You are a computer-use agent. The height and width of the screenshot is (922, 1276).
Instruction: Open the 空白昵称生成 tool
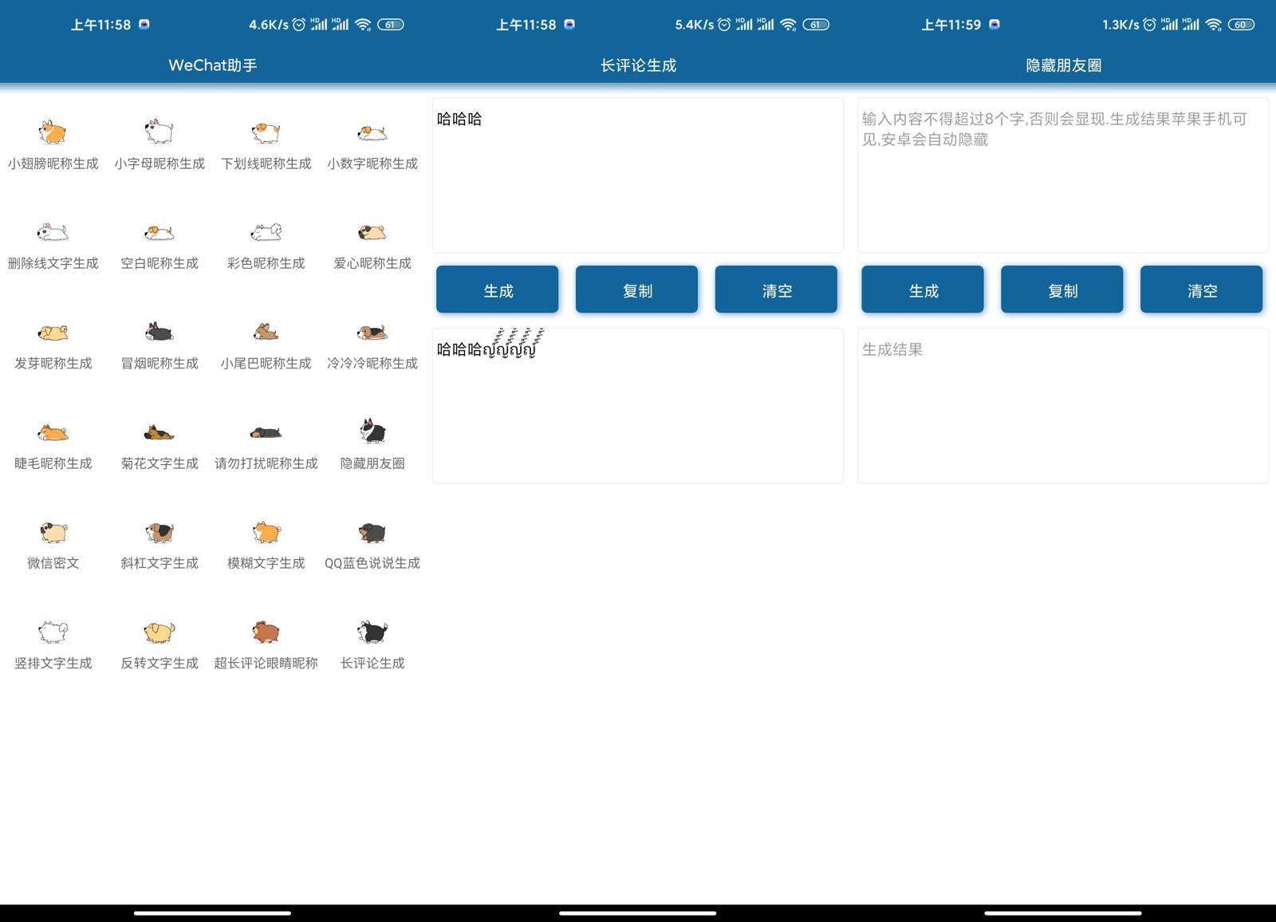coord(159,243)
